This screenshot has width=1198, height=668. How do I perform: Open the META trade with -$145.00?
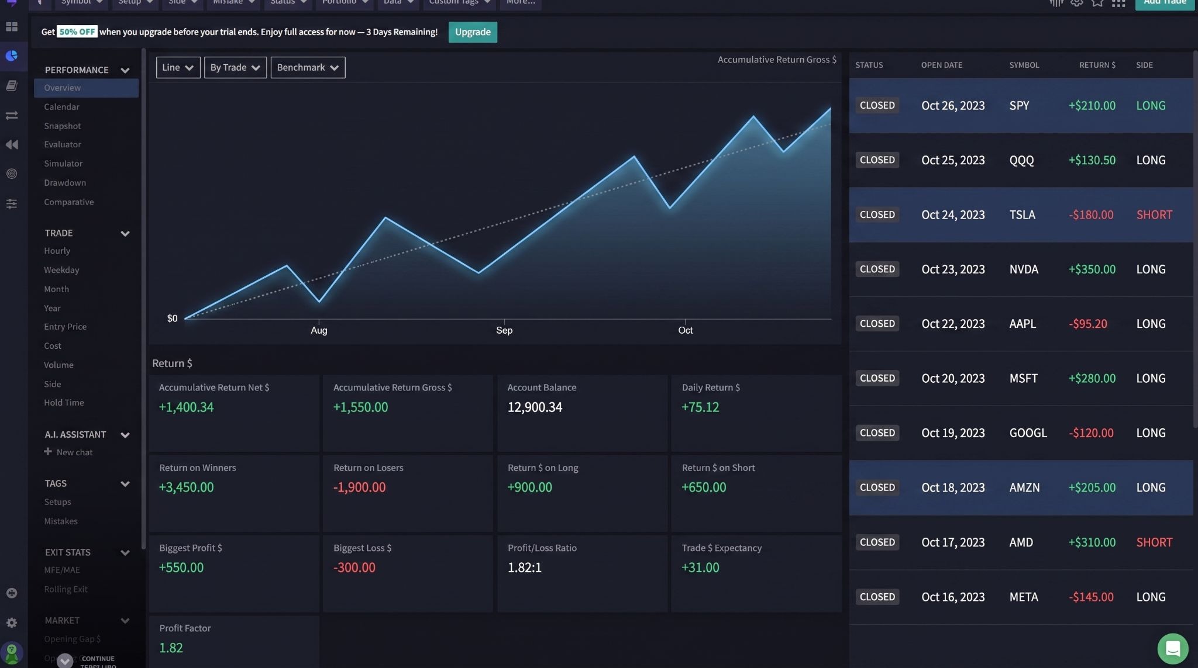(x=1021, y=597)
